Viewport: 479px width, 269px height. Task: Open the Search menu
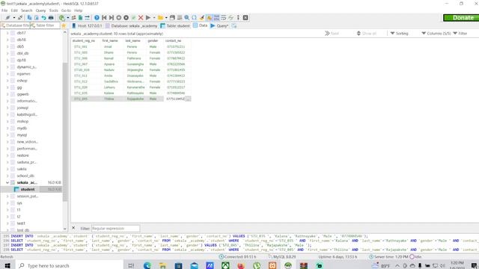point(27,10)
